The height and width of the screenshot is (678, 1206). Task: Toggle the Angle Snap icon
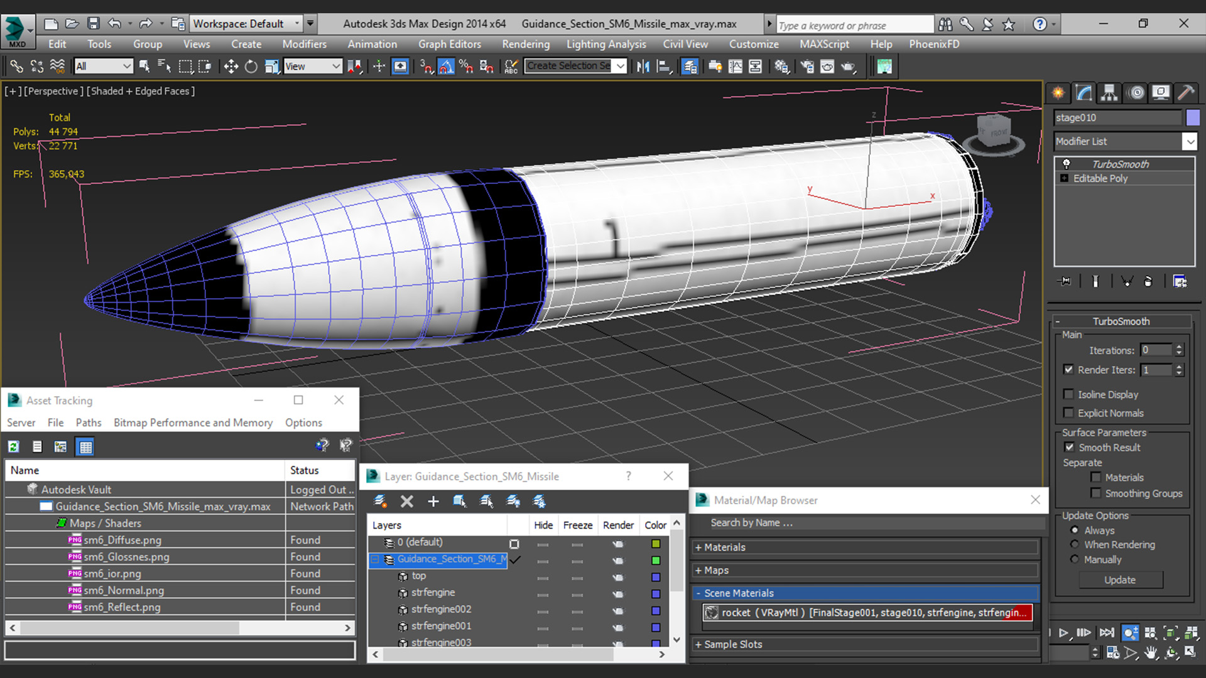[446, 67]
